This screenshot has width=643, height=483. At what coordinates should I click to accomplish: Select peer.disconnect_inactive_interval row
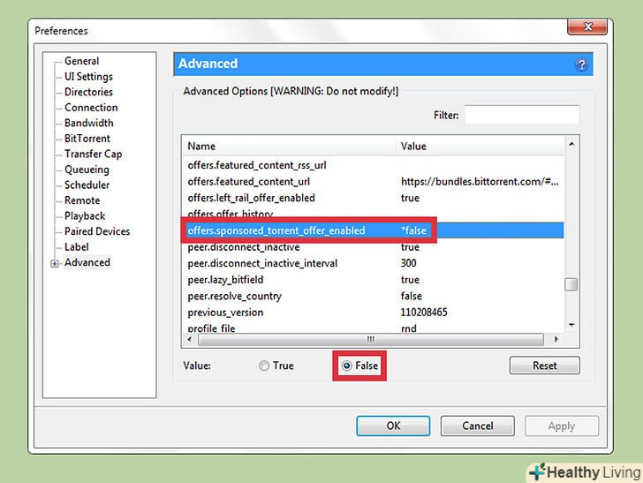(373, 263)
